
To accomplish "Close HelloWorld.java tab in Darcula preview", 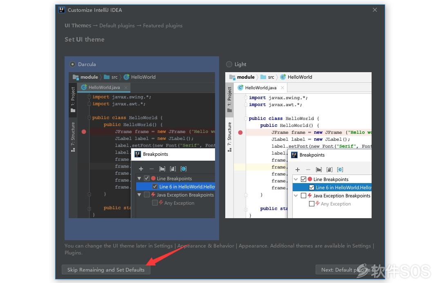I will [x=126, y=88].
